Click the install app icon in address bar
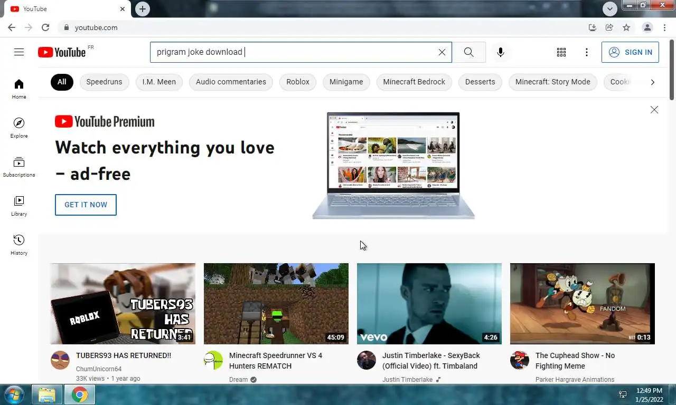The width and height of the screenshot is (676, 405). [593, 27]
